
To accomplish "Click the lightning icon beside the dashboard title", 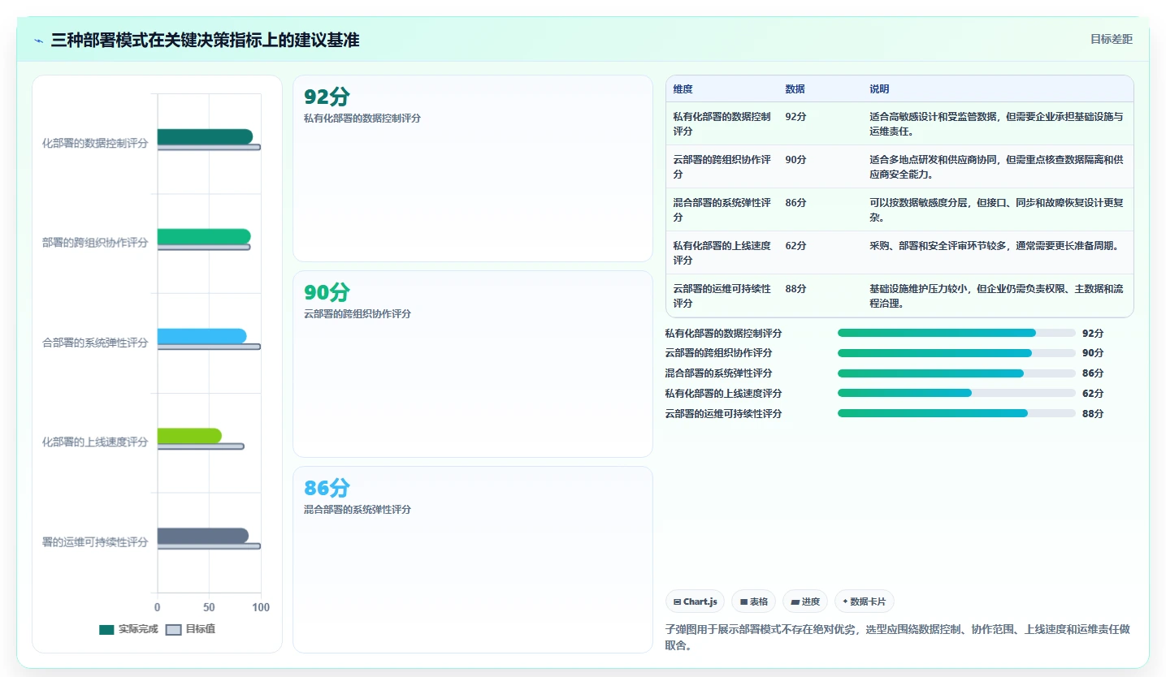I will point(39,41).
